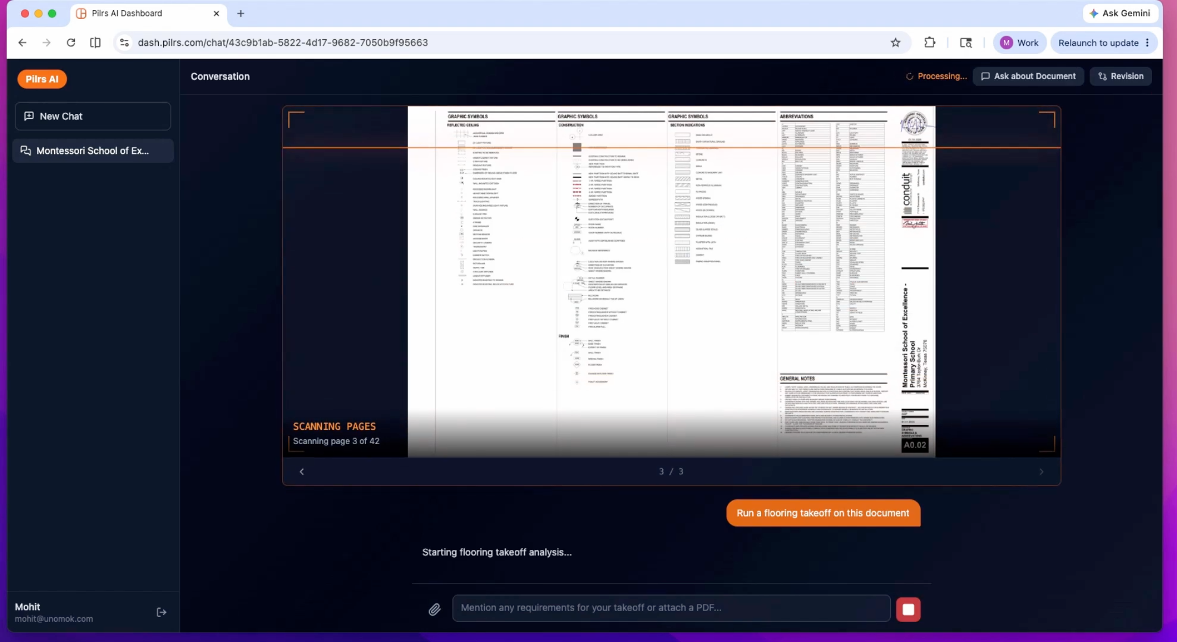This screenshot has width=1177, height=642.
Task: Click the attach file paperclip icon
Action: tap(434, 609)
